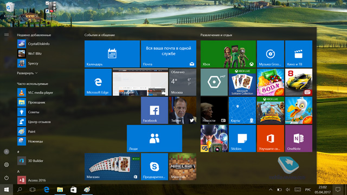The width and height of the screenshot is (347, 195).
Task: Launch the duck game tile
Action: [299, 110]
